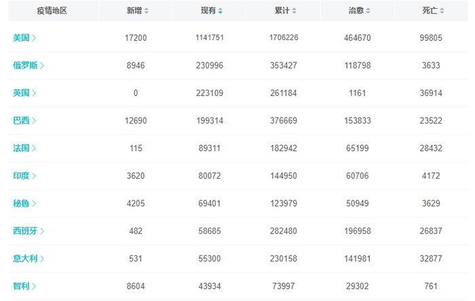475x301 pixels.
Task: Select 巴西 recovered value 153833
Action: coord(358,121)
